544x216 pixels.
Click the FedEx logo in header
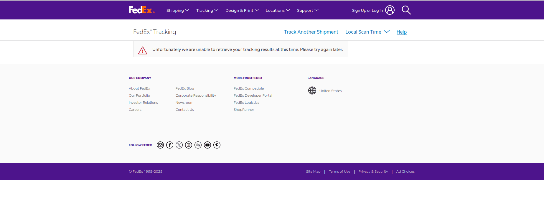click(141, 10)
